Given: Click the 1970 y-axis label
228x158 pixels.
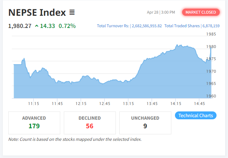Looking at the screenshot, I should pos(211,71).
